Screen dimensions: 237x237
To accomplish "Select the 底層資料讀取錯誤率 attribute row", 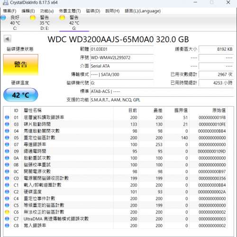I will tap(115, 118).
